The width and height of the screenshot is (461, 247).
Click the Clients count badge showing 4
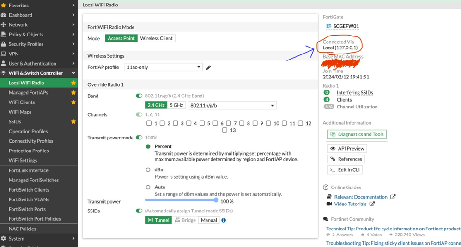pos(327,100)
